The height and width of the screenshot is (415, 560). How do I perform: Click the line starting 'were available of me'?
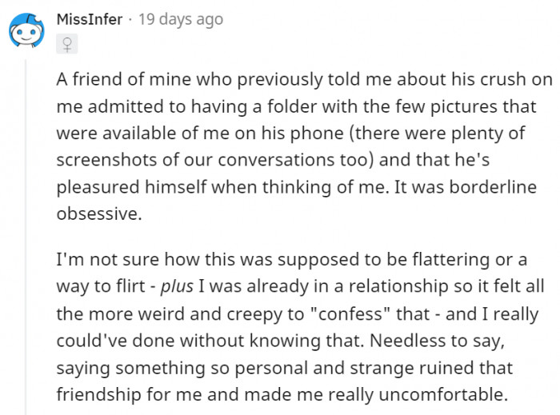click(290, 134)
